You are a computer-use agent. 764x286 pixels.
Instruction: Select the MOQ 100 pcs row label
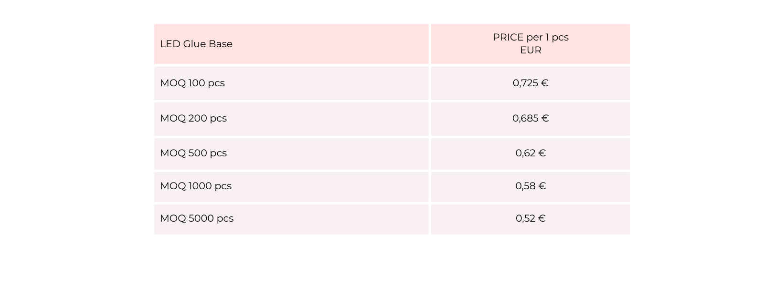[x=192, y=83]
